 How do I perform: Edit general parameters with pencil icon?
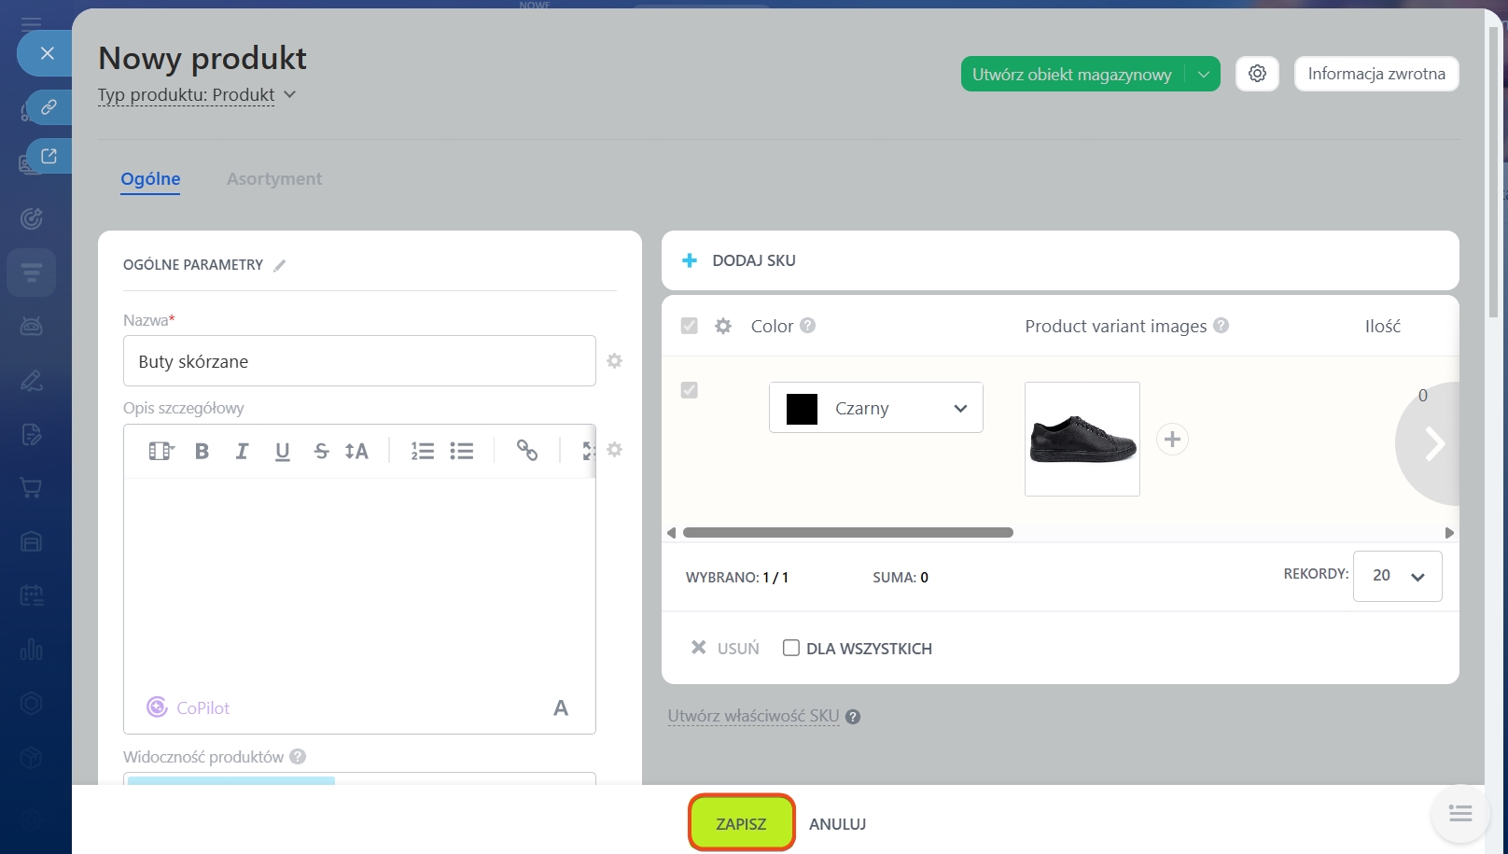[279, 265]
